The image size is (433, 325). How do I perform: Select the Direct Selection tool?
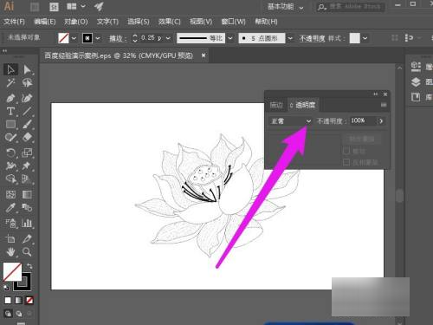[27, 69]
